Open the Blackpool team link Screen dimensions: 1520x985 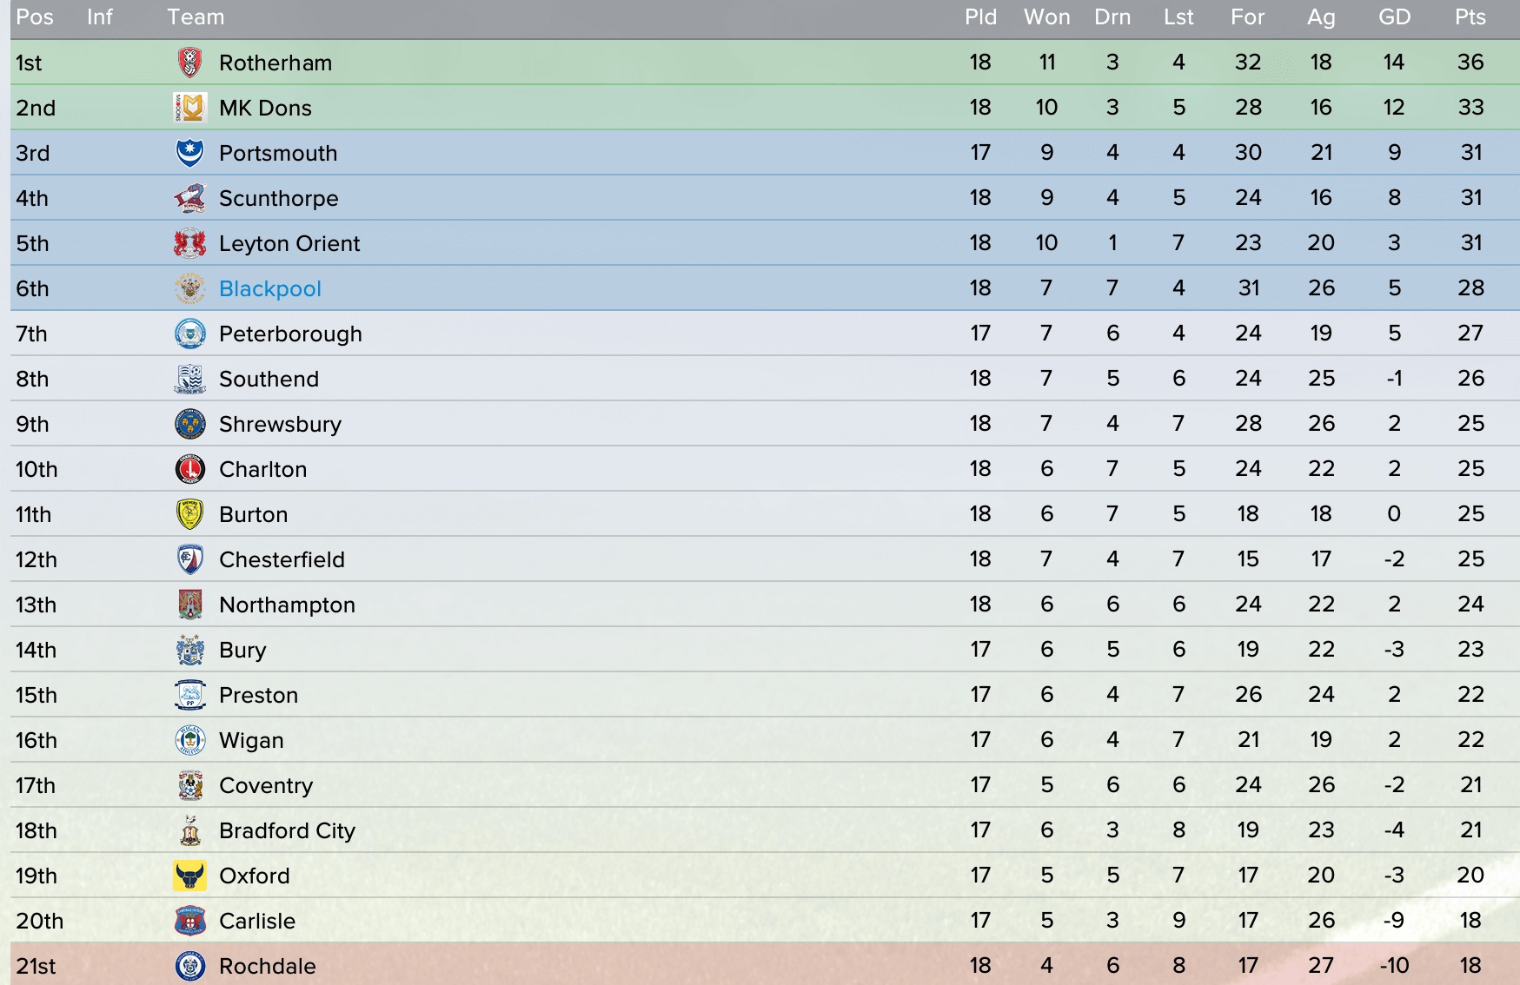(x=270, y=288)
